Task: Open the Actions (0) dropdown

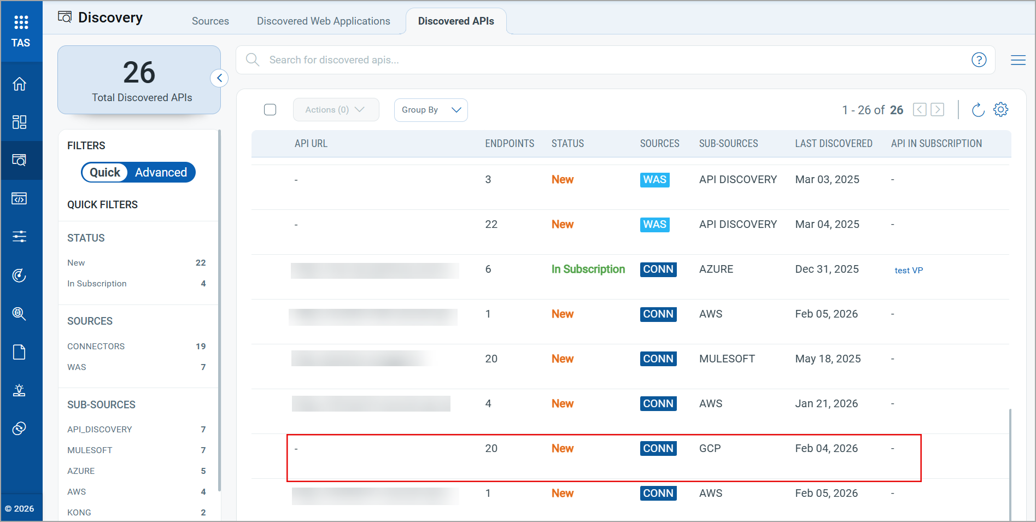Action: pos(335,110)
